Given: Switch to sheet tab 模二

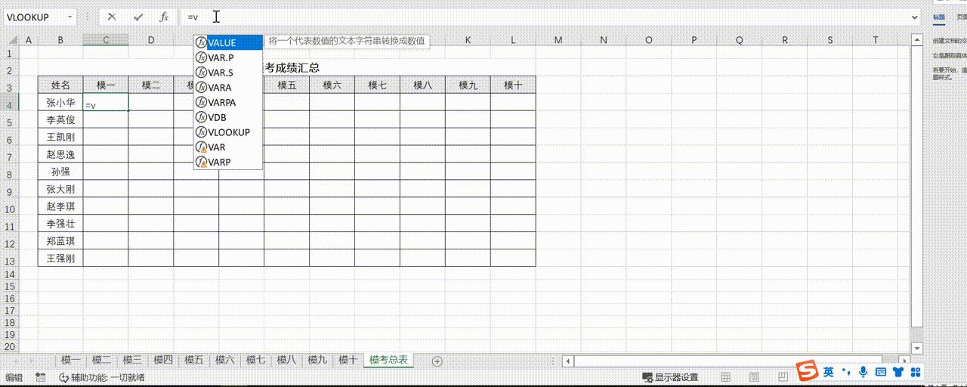Looking at the screenshot, I should coord(101,361).
